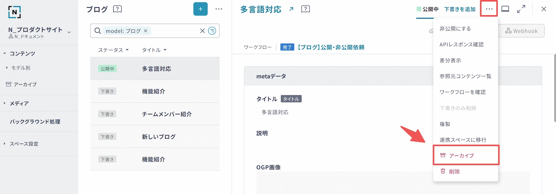This screenshot has width=556, height=194.
Task: Remove the model: ブログ filter chip
Action: pos(146,31)
